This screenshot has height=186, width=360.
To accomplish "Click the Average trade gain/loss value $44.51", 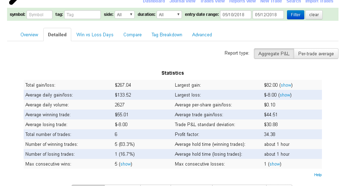I will pyautogui.click(x=271, y=115).
